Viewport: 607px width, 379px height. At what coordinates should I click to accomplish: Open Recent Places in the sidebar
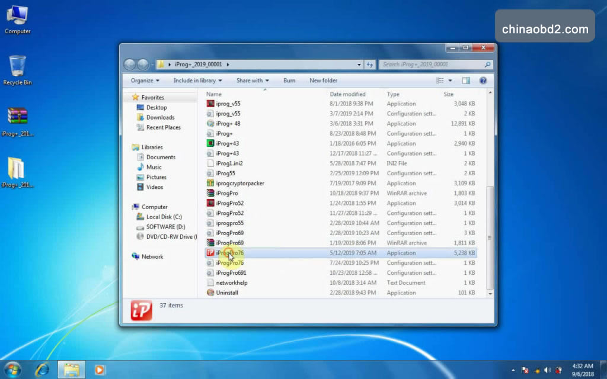164,127
